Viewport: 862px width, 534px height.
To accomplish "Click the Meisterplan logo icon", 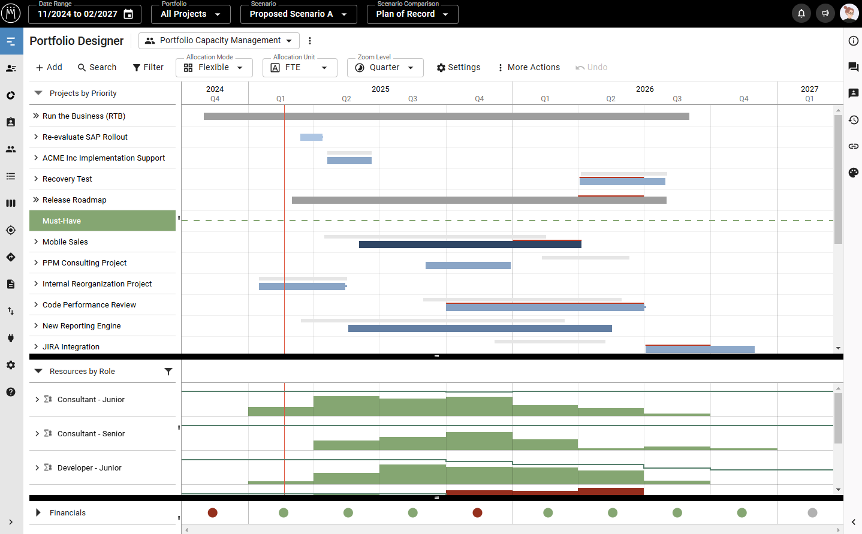I will point(11,13).
